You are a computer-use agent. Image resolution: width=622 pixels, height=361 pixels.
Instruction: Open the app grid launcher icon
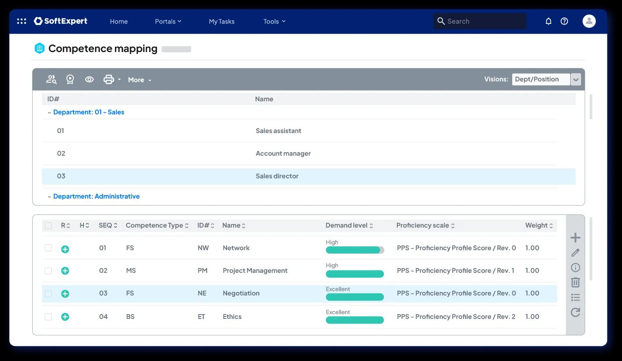click(21, 21)
